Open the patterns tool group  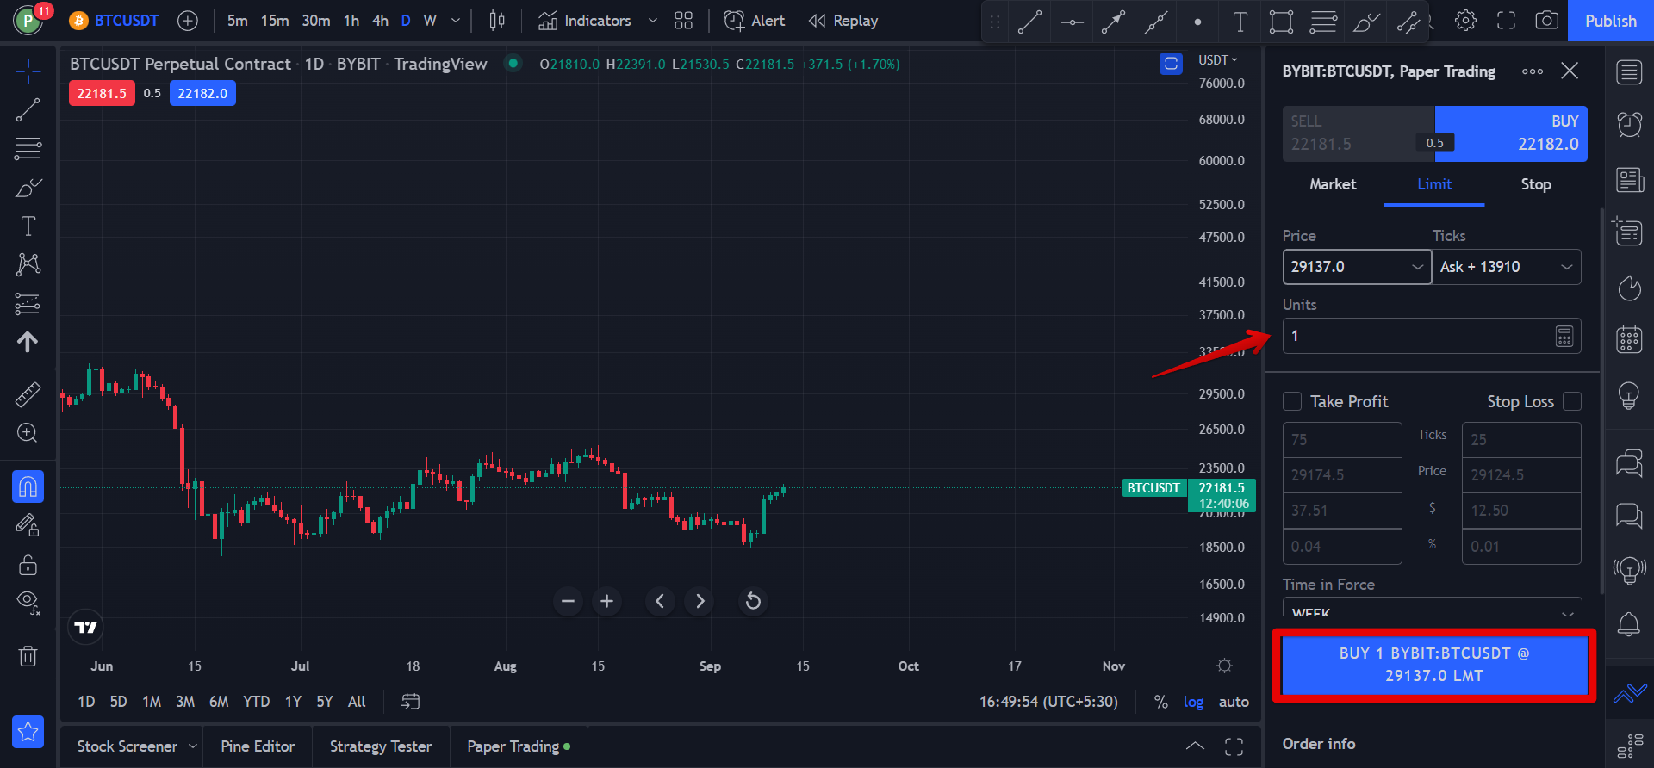pyautogui.click(x=28, y=264)
